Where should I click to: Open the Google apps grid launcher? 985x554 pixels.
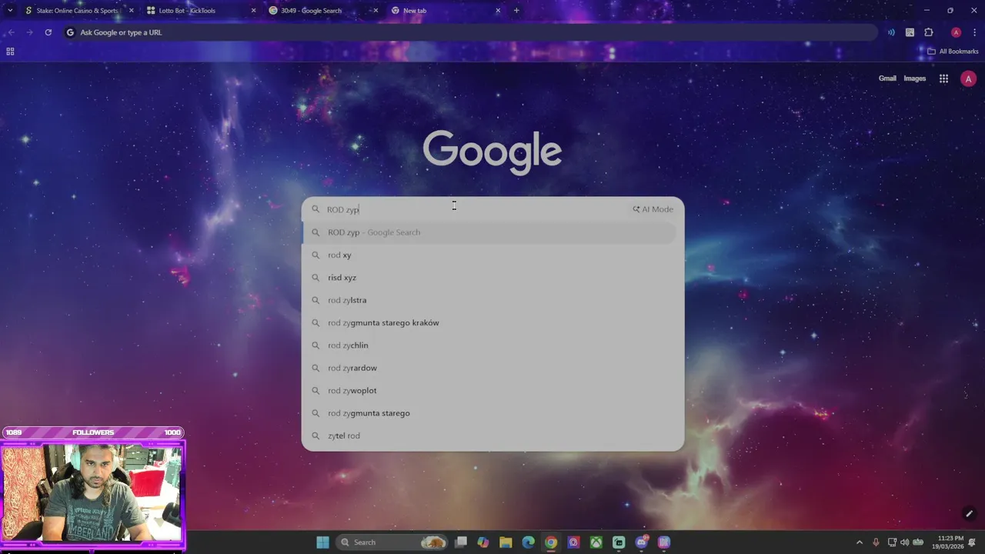click(x=943, y=78)
